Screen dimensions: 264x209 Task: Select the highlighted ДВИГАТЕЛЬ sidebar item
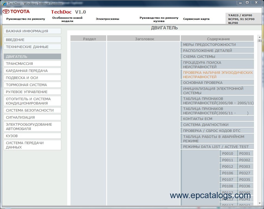(x=32, y=57)
